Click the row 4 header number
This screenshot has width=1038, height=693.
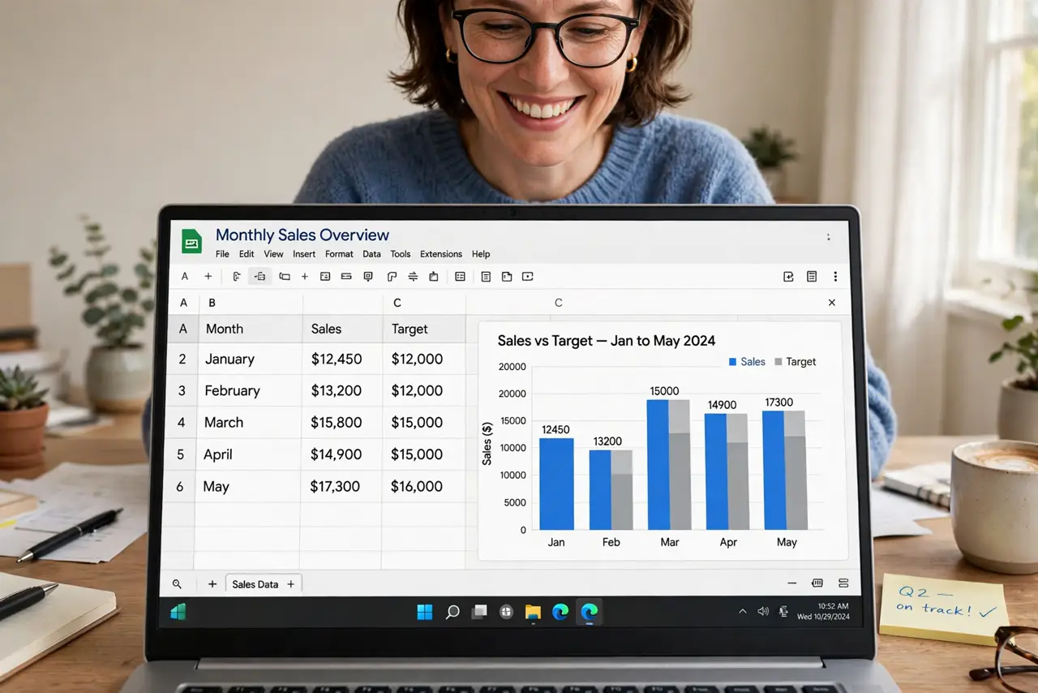(182, 422)
